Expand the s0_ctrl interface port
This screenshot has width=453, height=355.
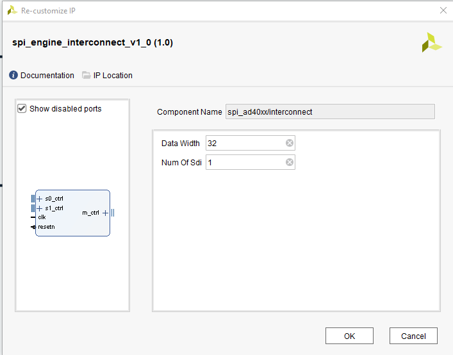[x=39, y=199]
